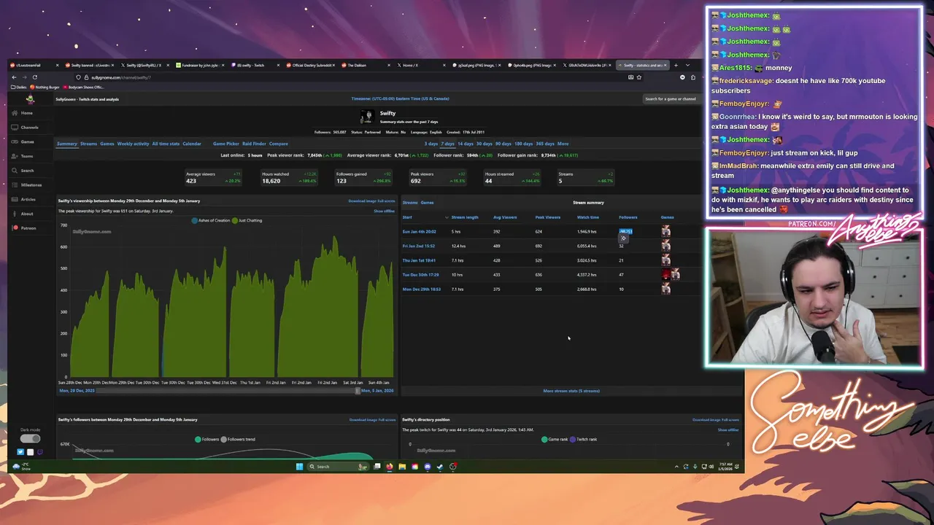Open Windows Start menu

point(299,467)
